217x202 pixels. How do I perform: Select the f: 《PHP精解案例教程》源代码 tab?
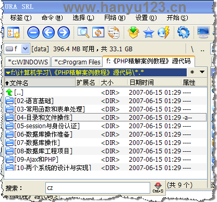tap(149, 61)
